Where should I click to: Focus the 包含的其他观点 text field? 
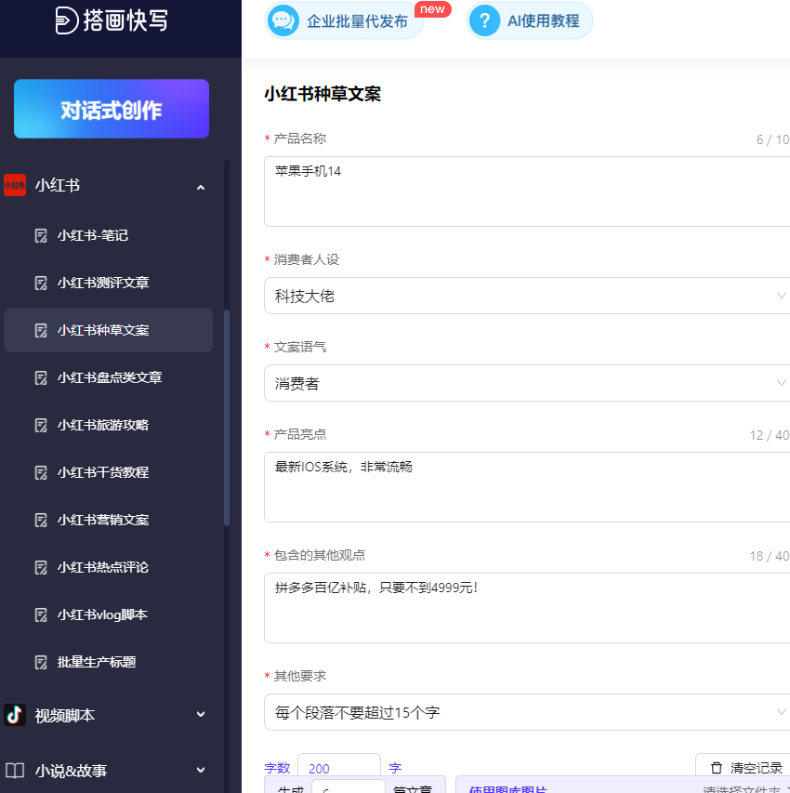[526, 608]
